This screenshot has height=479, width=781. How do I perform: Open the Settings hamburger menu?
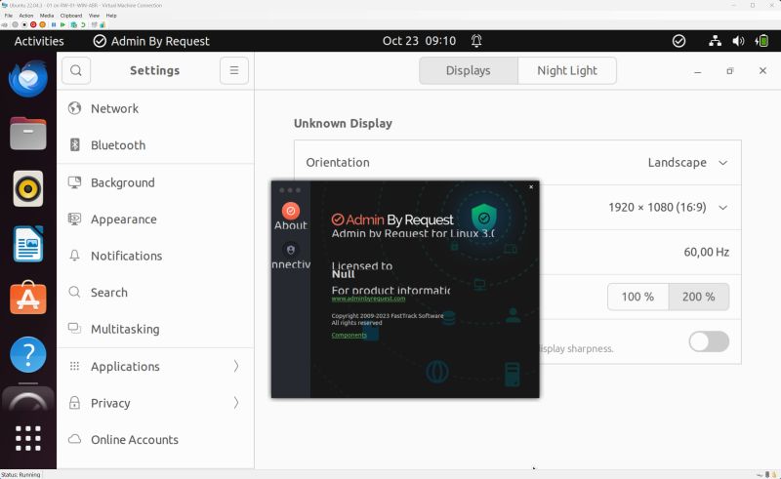pyautogui.click(x=234, y=70)
